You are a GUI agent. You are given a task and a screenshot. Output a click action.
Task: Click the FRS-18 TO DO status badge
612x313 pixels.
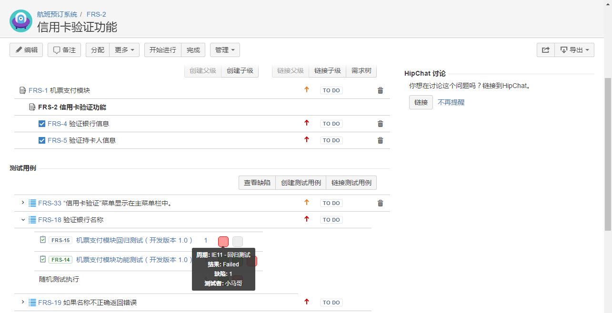[331, 220]
